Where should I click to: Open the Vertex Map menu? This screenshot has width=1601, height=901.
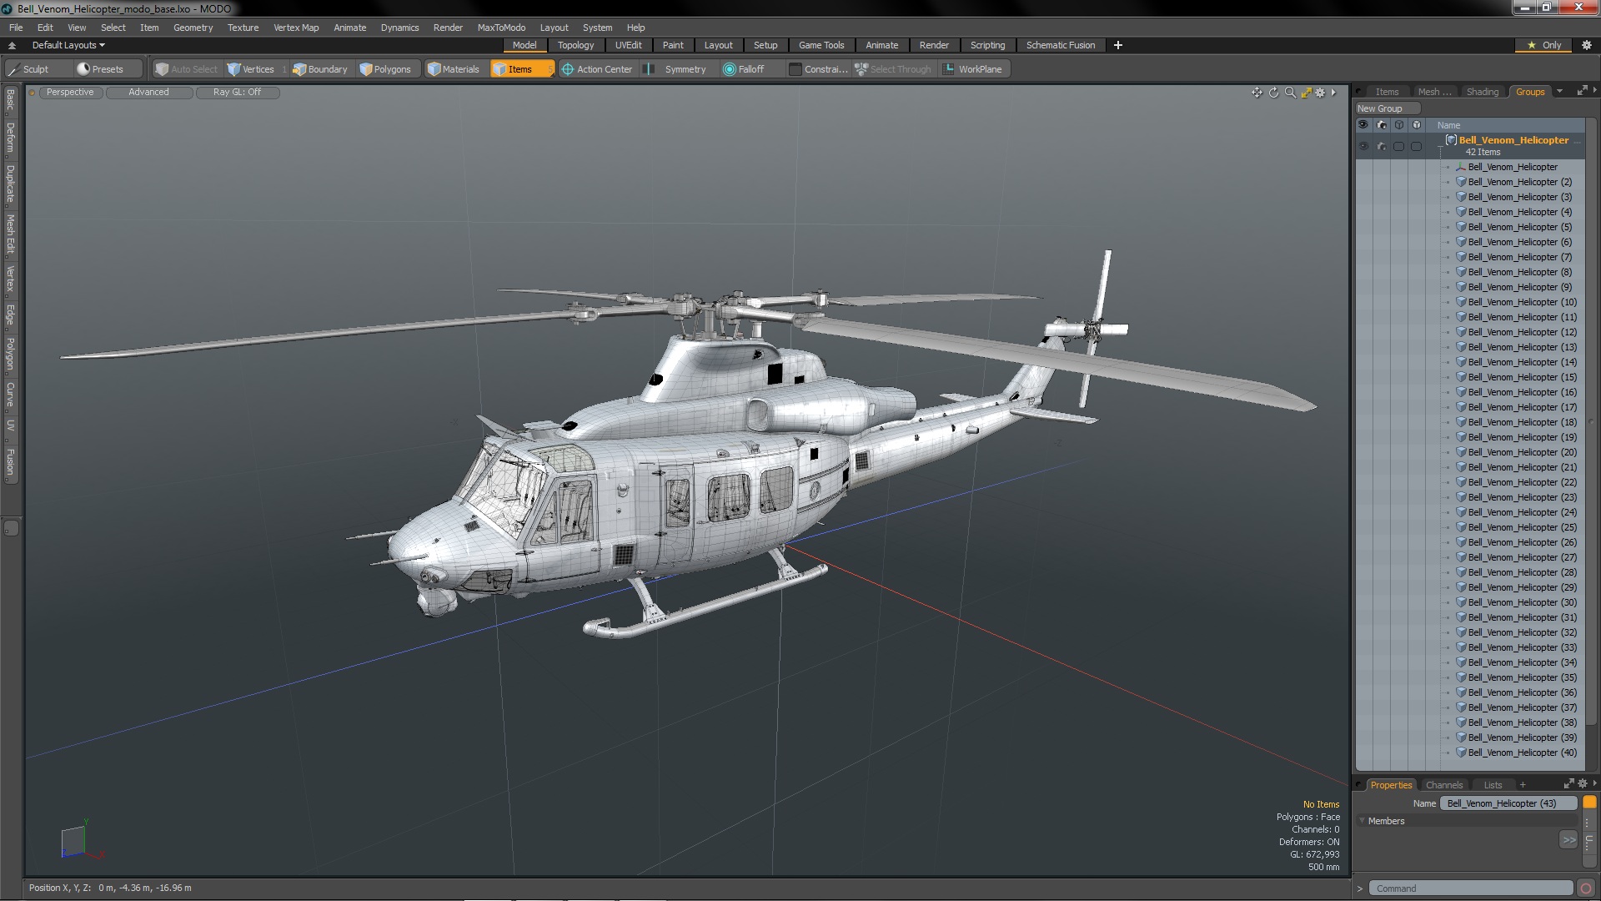click(296, 28)
